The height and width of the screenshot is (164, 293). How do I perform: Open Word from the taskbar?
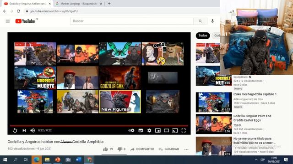click(x=79, y=160)
